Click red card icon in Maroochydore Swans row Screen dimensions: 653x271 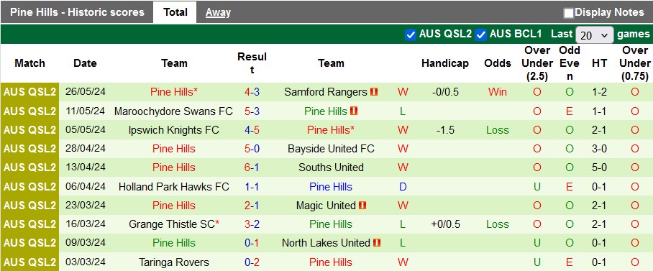[354, 111]
